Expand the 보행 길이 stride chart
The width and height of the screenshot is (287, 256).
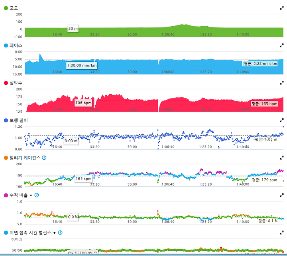click(x=282, y=120)
